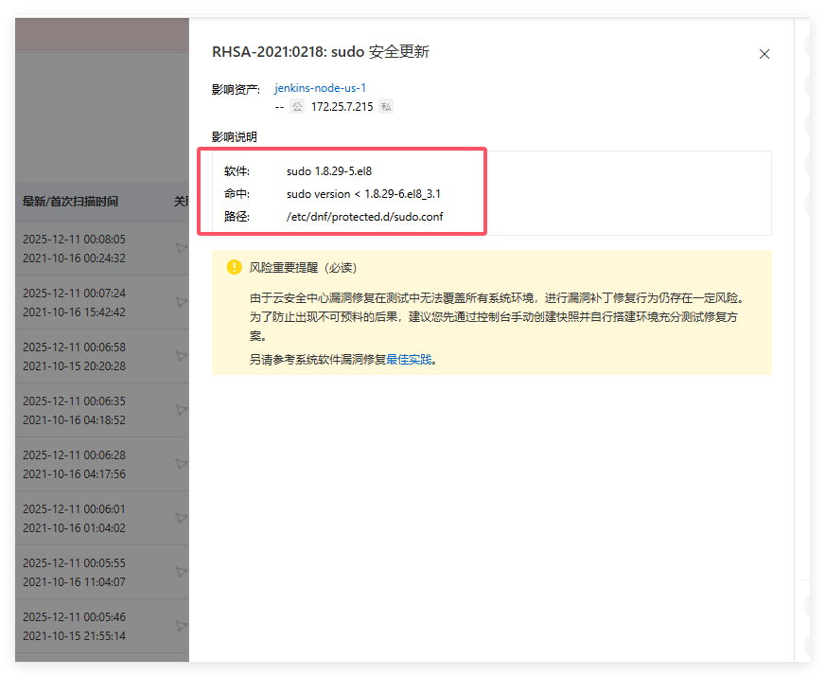Expand the row scanned 2025-12-11 00:06:01
Image resolution: width=825 pixels, height=677 pixels.
181,518
